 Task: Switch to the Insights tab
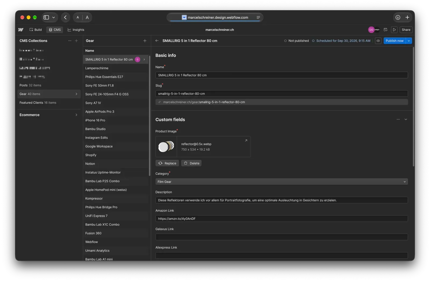[76, 30]
